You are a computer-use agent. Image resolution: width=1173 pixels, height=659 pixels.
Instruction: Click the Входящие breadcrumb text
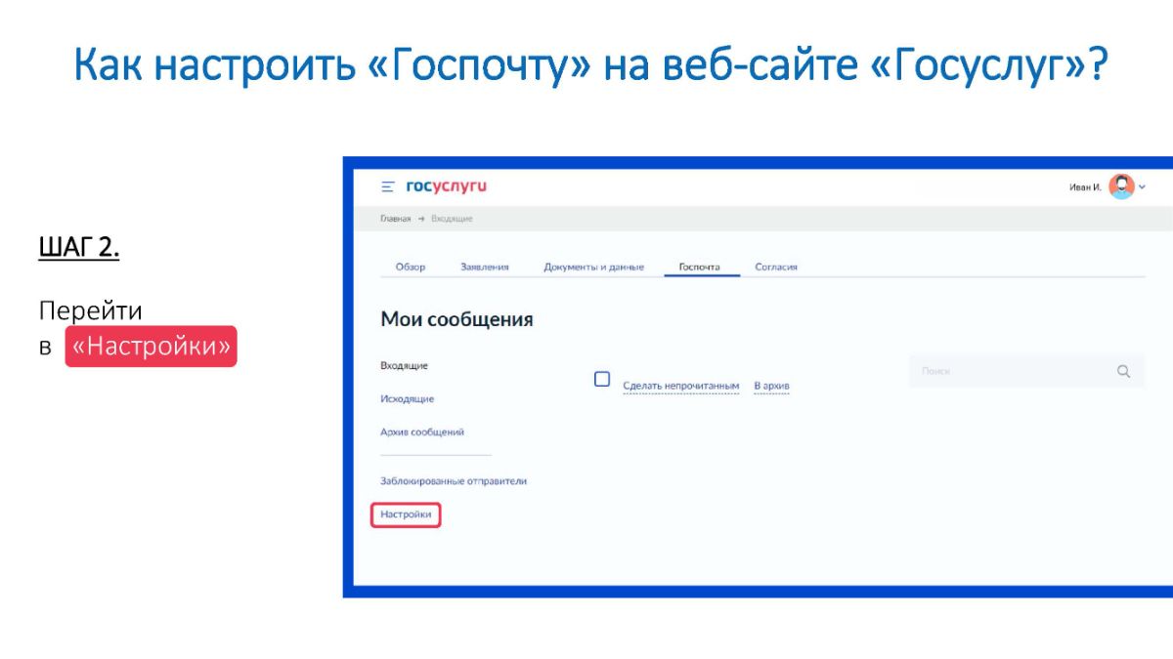[452, 219]
